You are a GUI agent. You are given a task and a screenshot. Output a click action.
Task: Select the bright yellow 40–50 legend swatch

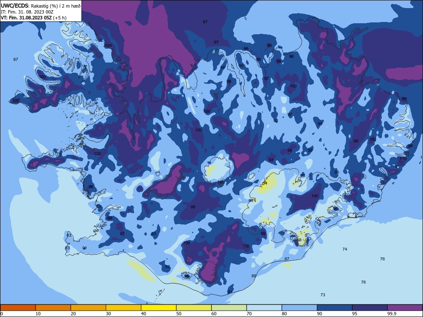click(159, 308)
